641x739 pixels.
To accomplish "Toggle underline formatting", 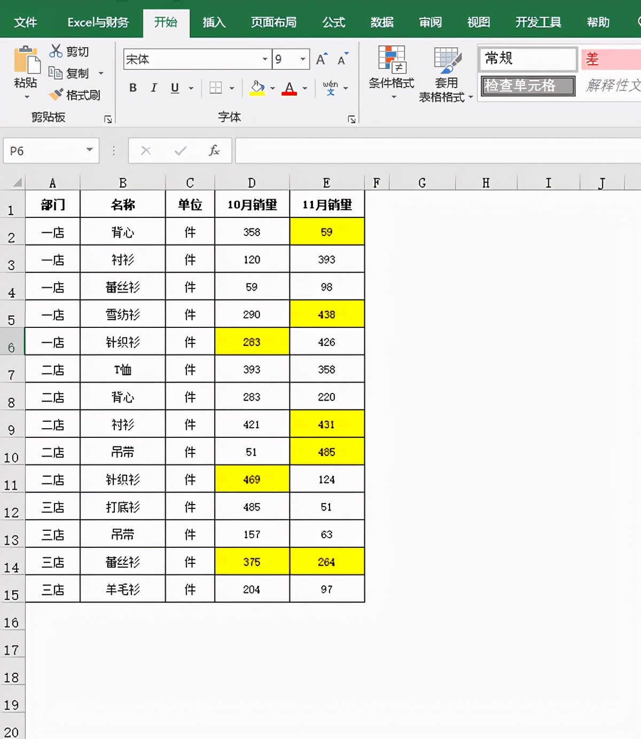I will point(174,88).
